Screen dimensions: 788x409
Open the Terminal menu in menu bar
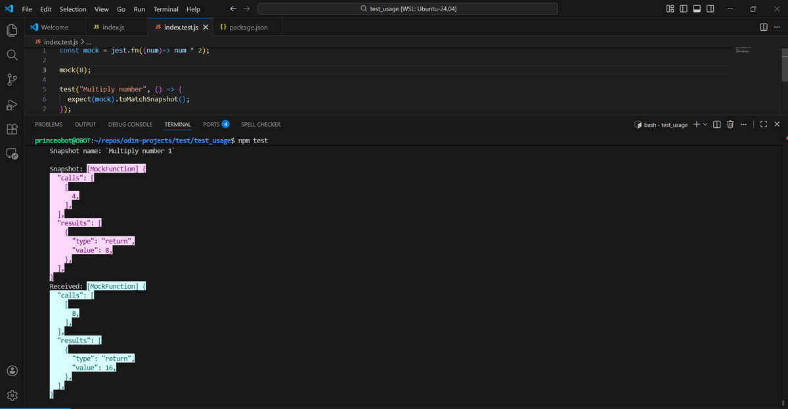click(x=166, y=9)
